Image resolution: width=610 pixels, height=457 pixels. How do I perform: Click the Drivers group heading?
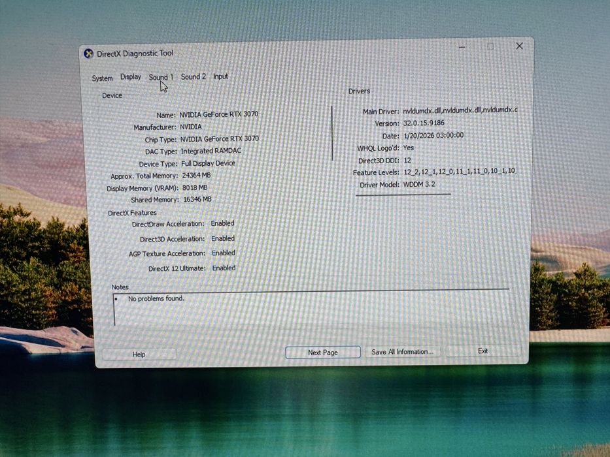click(359, 91)
